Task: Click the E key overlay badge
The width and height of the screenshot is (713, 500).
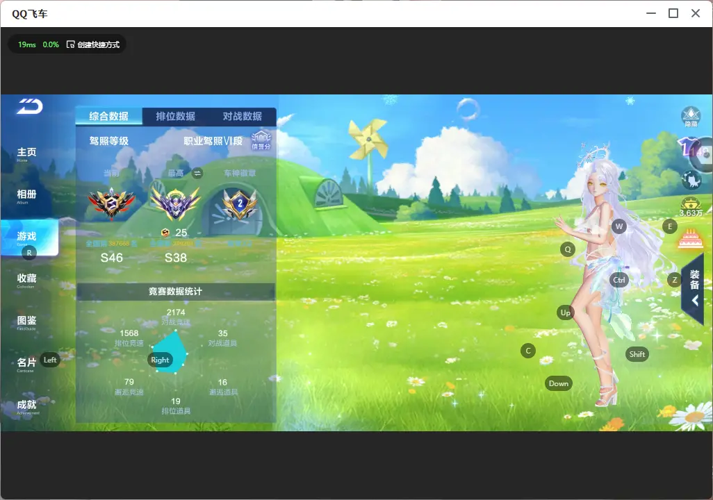Action: pos(670,226)
